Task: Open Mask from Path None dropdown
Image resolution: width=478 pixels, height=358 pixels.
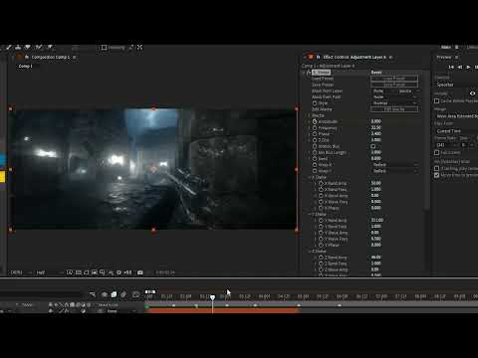Action: tap(394, 96)
